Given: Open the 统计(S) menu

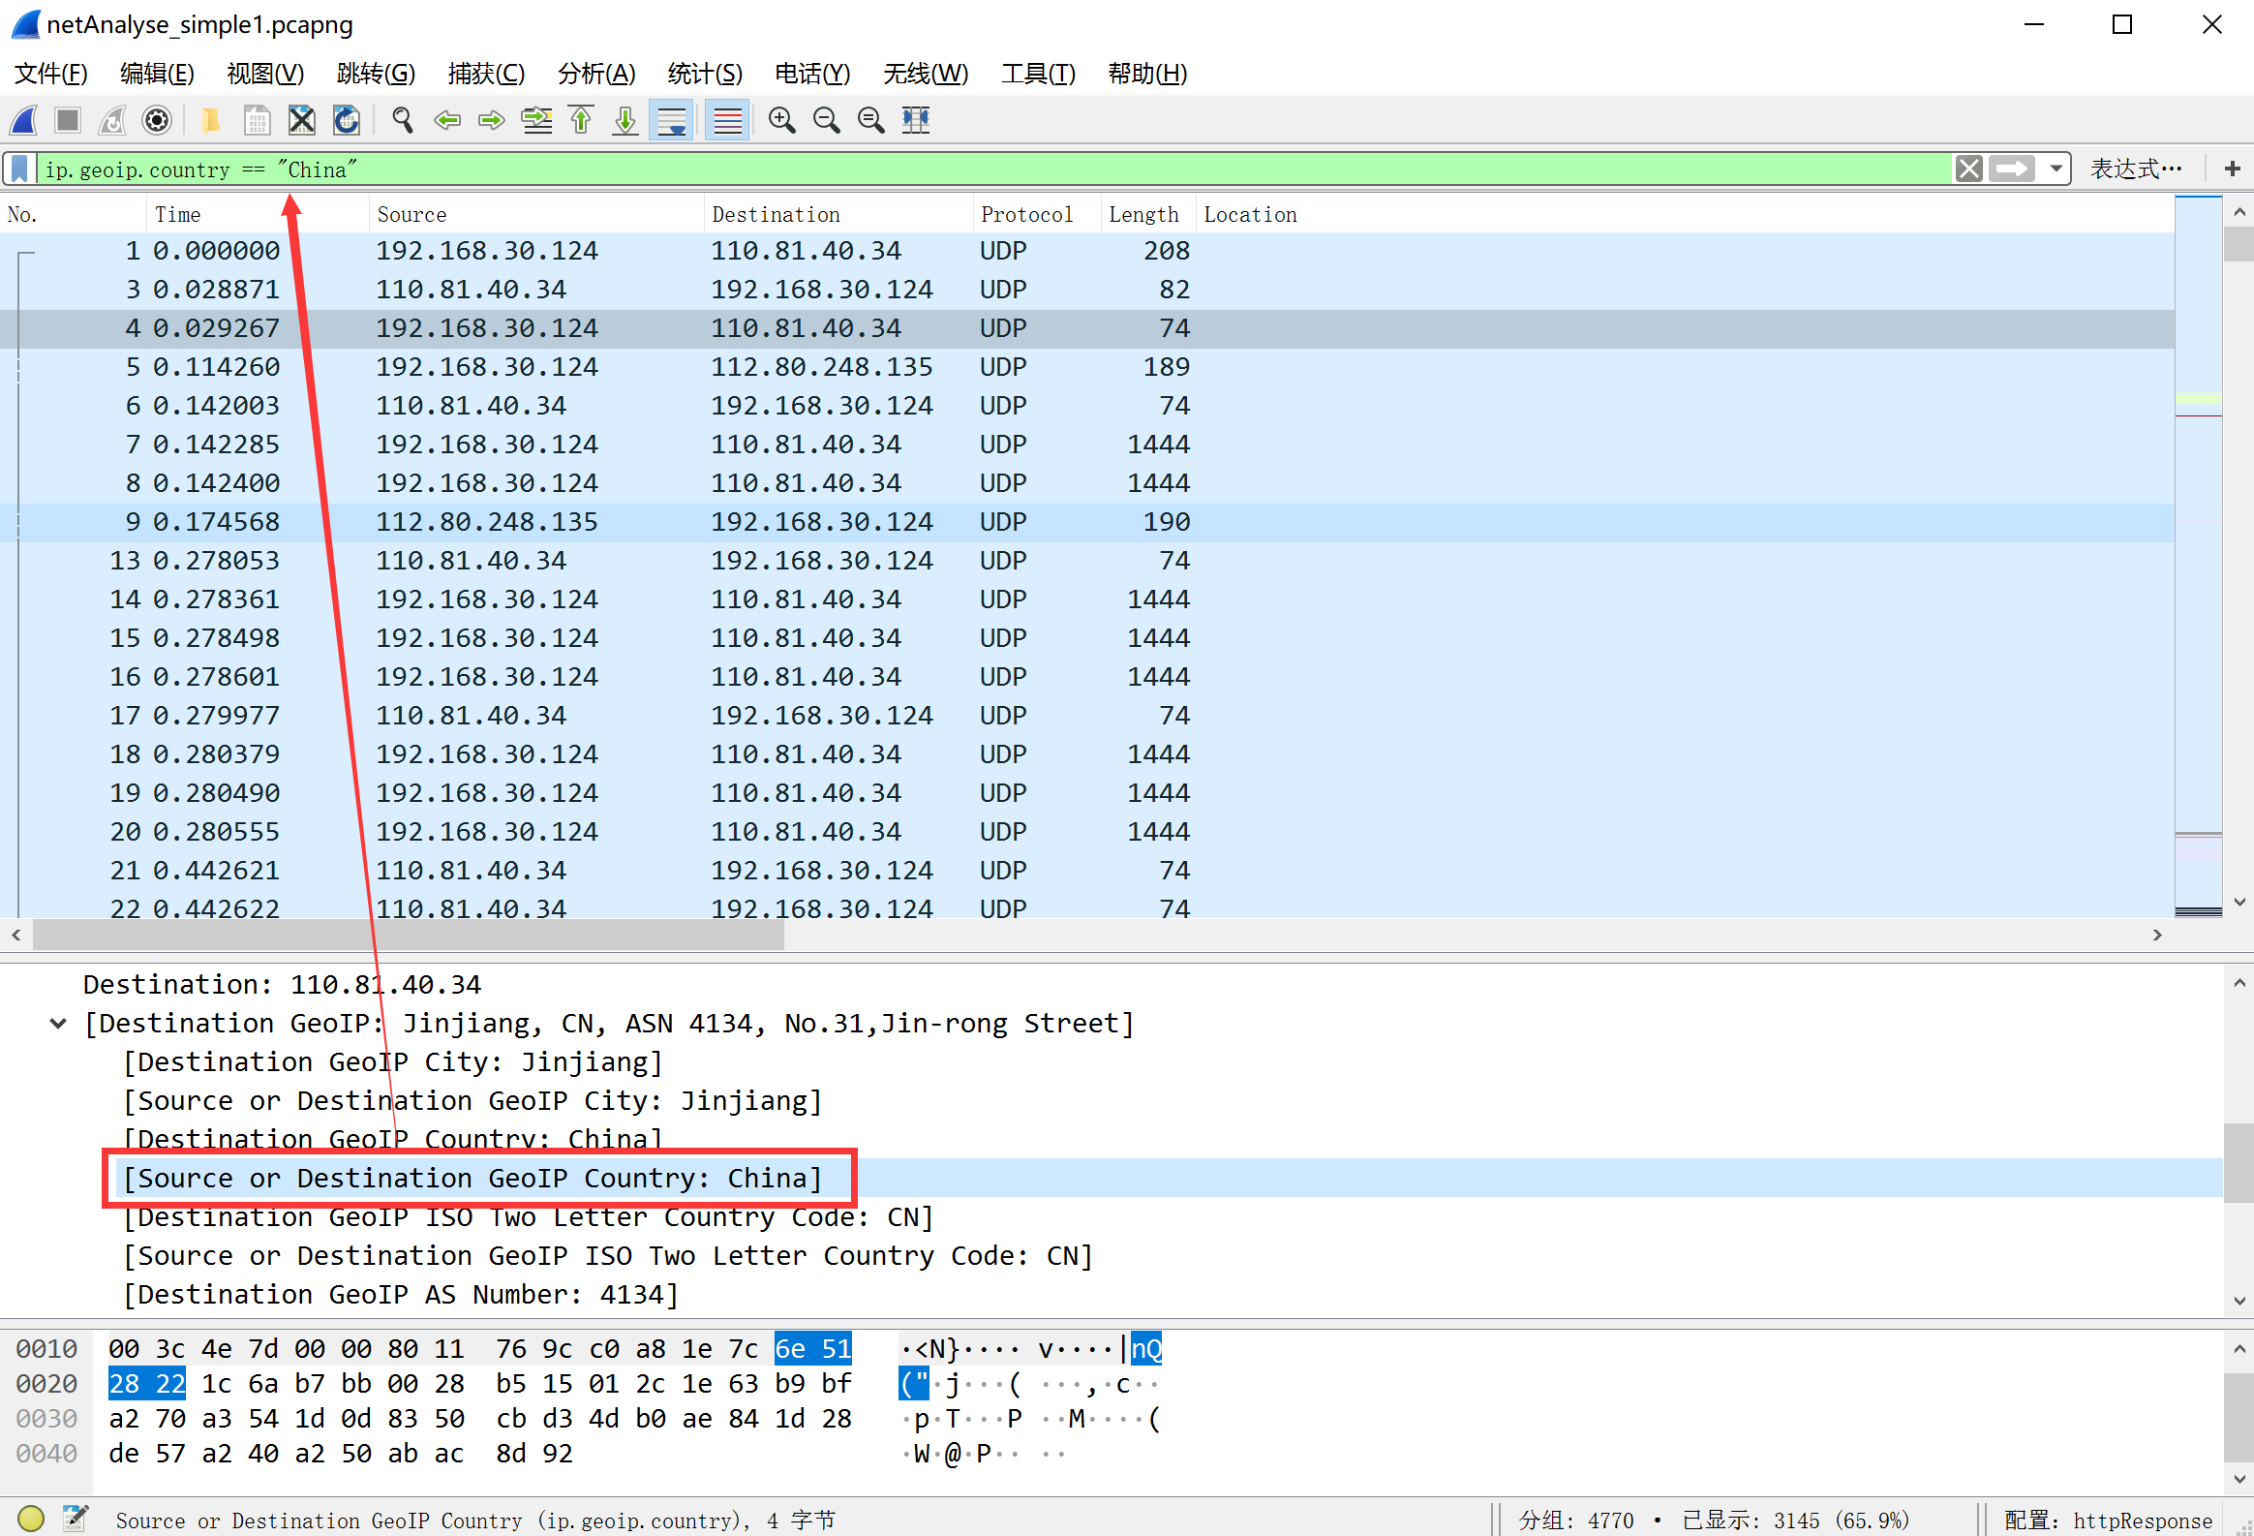Looking at the screenshot, I should pyautogui.click(x=705, y=74).
